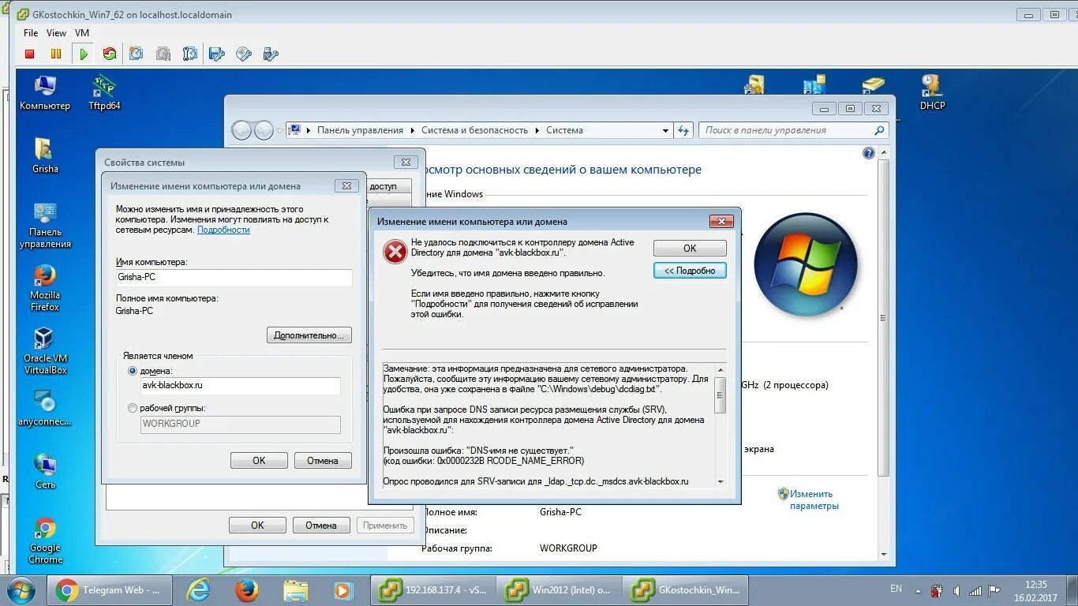Launch Oracle VM VirtualBox from desktop
Image resolution: width=1078 pixels, height=606 pixels.
point(45,351)
